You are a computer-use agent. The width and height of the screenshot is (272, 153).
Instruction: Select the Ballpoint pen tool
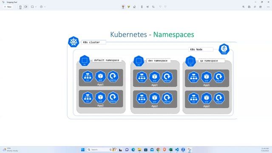[123, 7]
